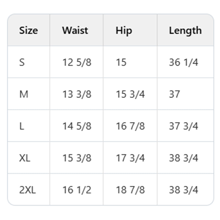Click the Waist column header
The image size is (220, 220).
point(75,30)
